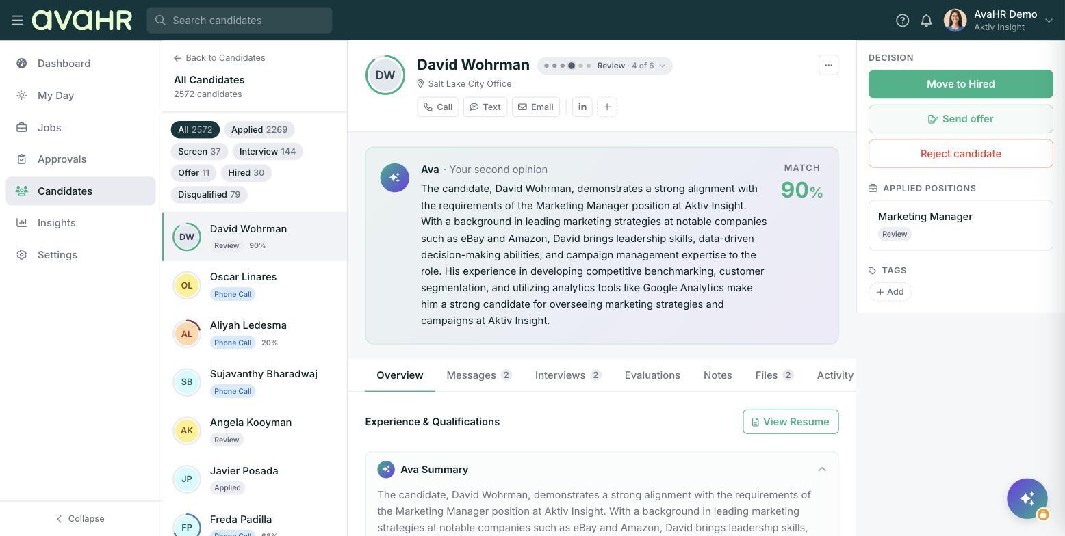Switch to the Notes tab
1065x536 pixels.
click(x=718, y=375)
